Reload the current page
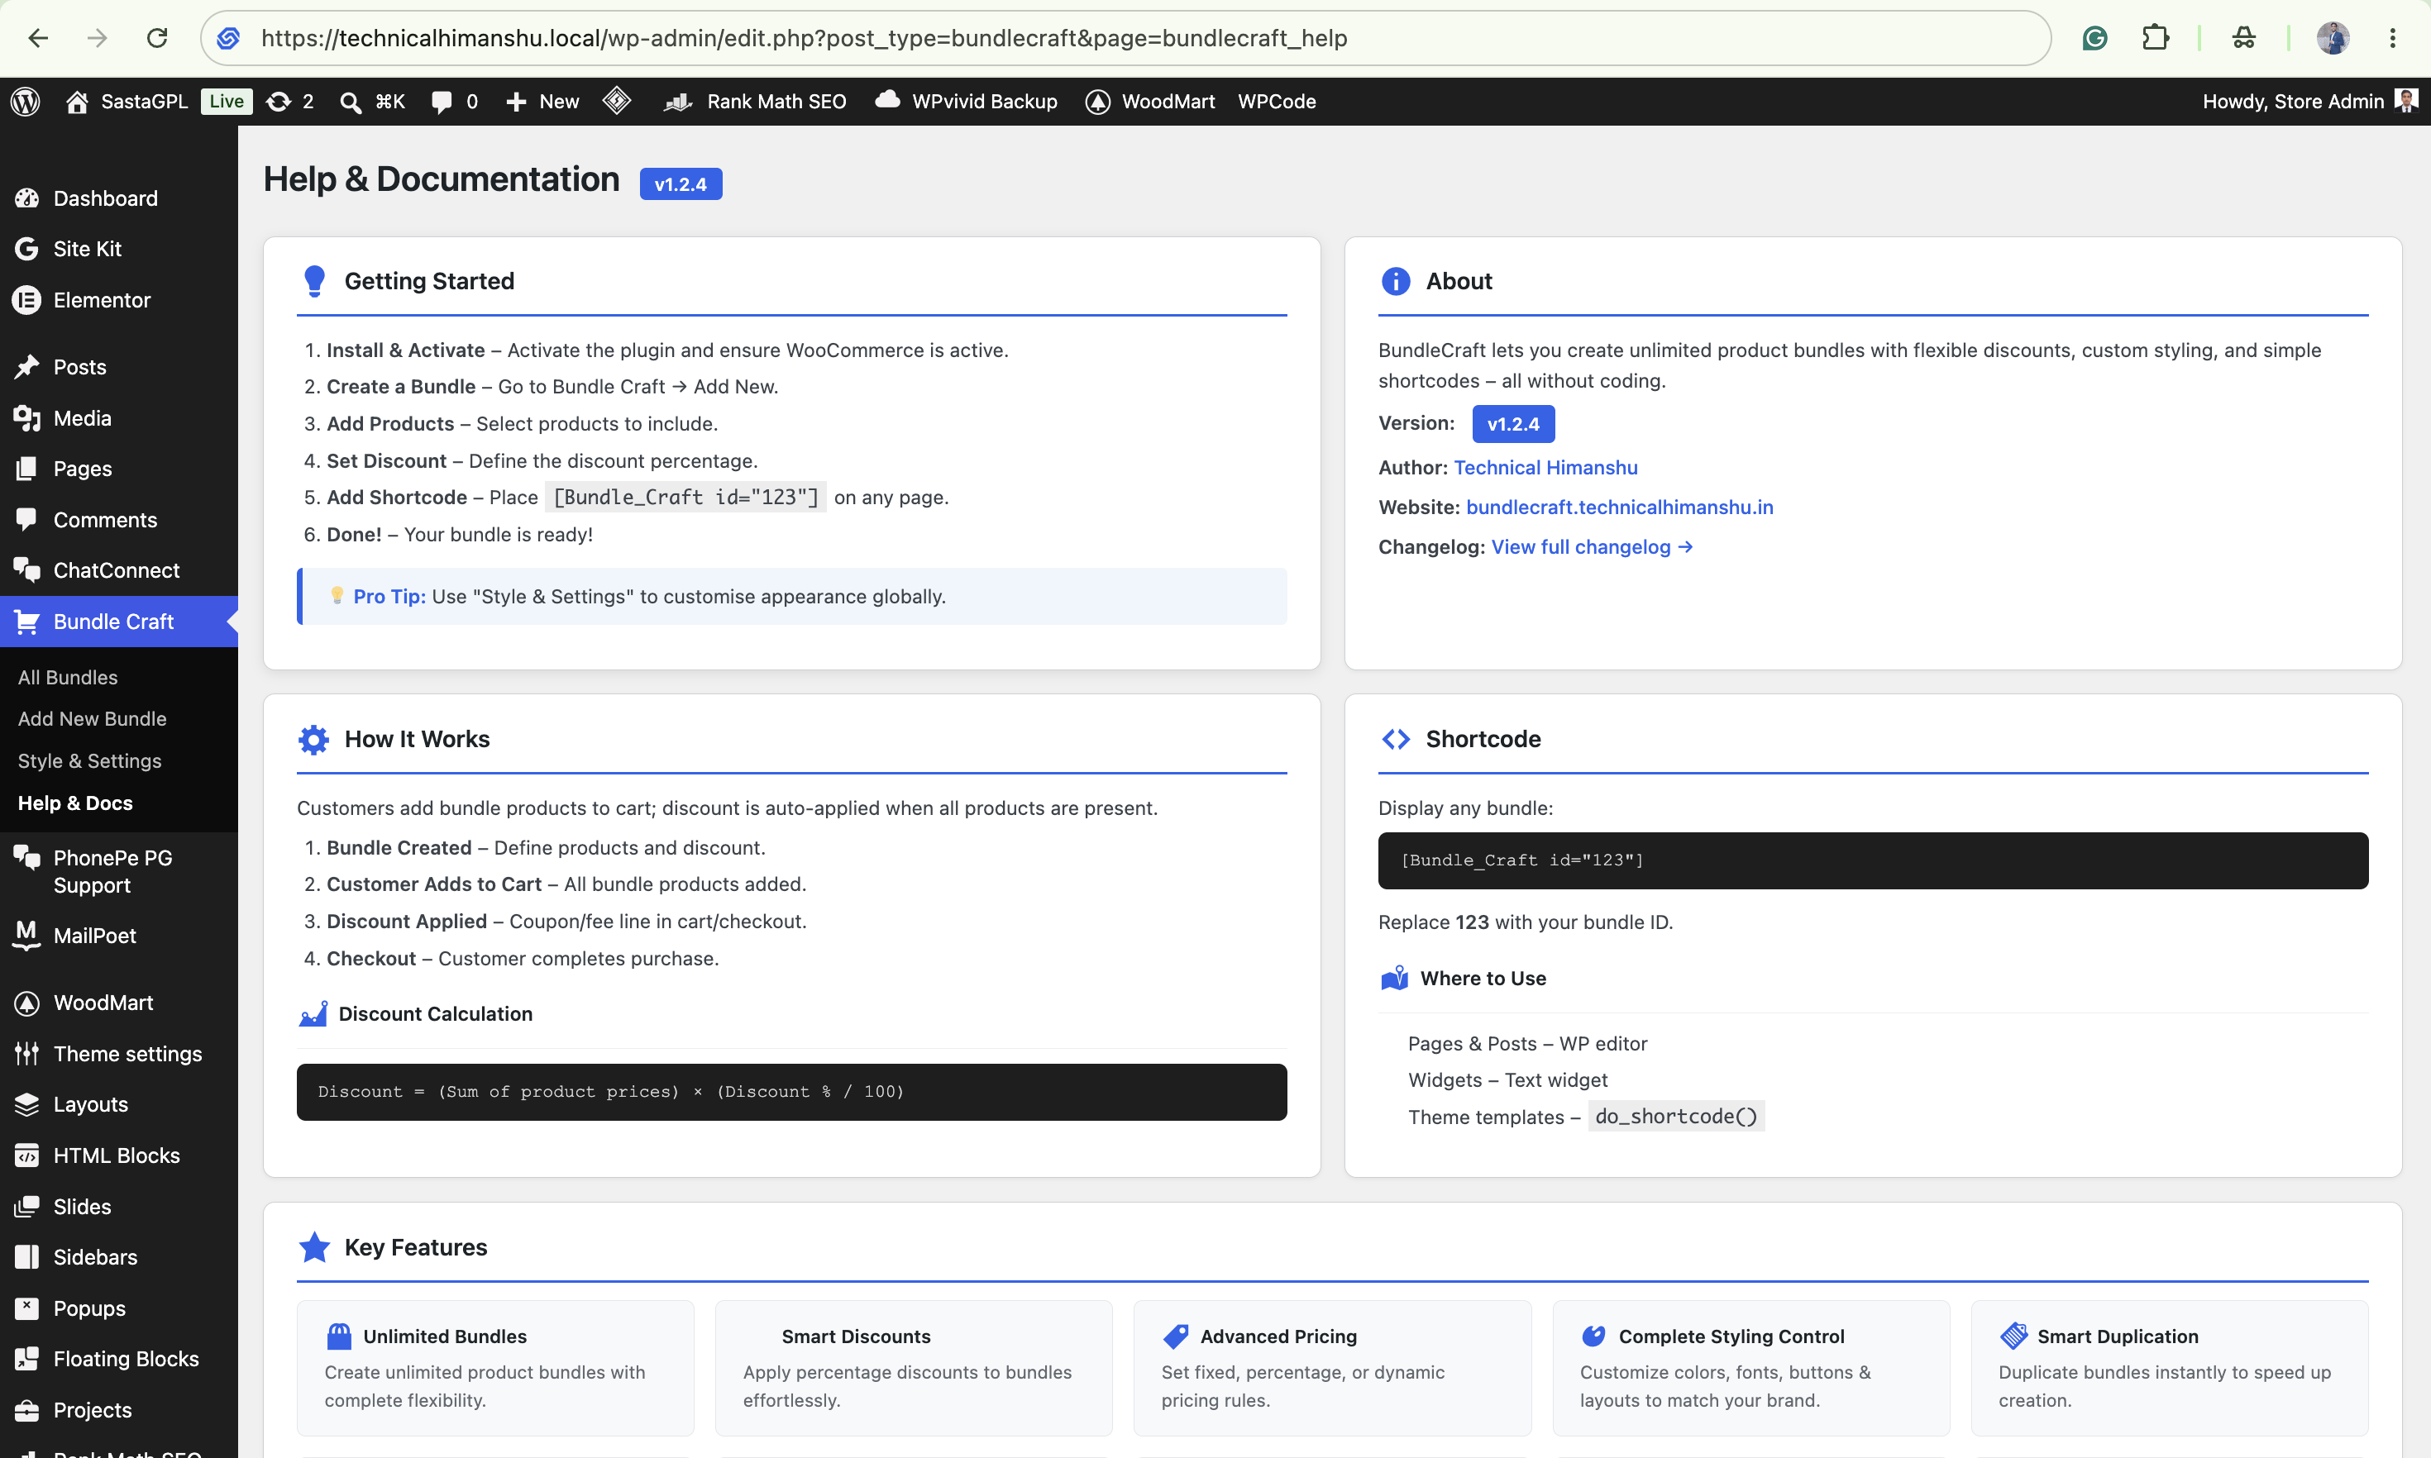Screen dimensions: 2431x1458 tap(157, 38)
